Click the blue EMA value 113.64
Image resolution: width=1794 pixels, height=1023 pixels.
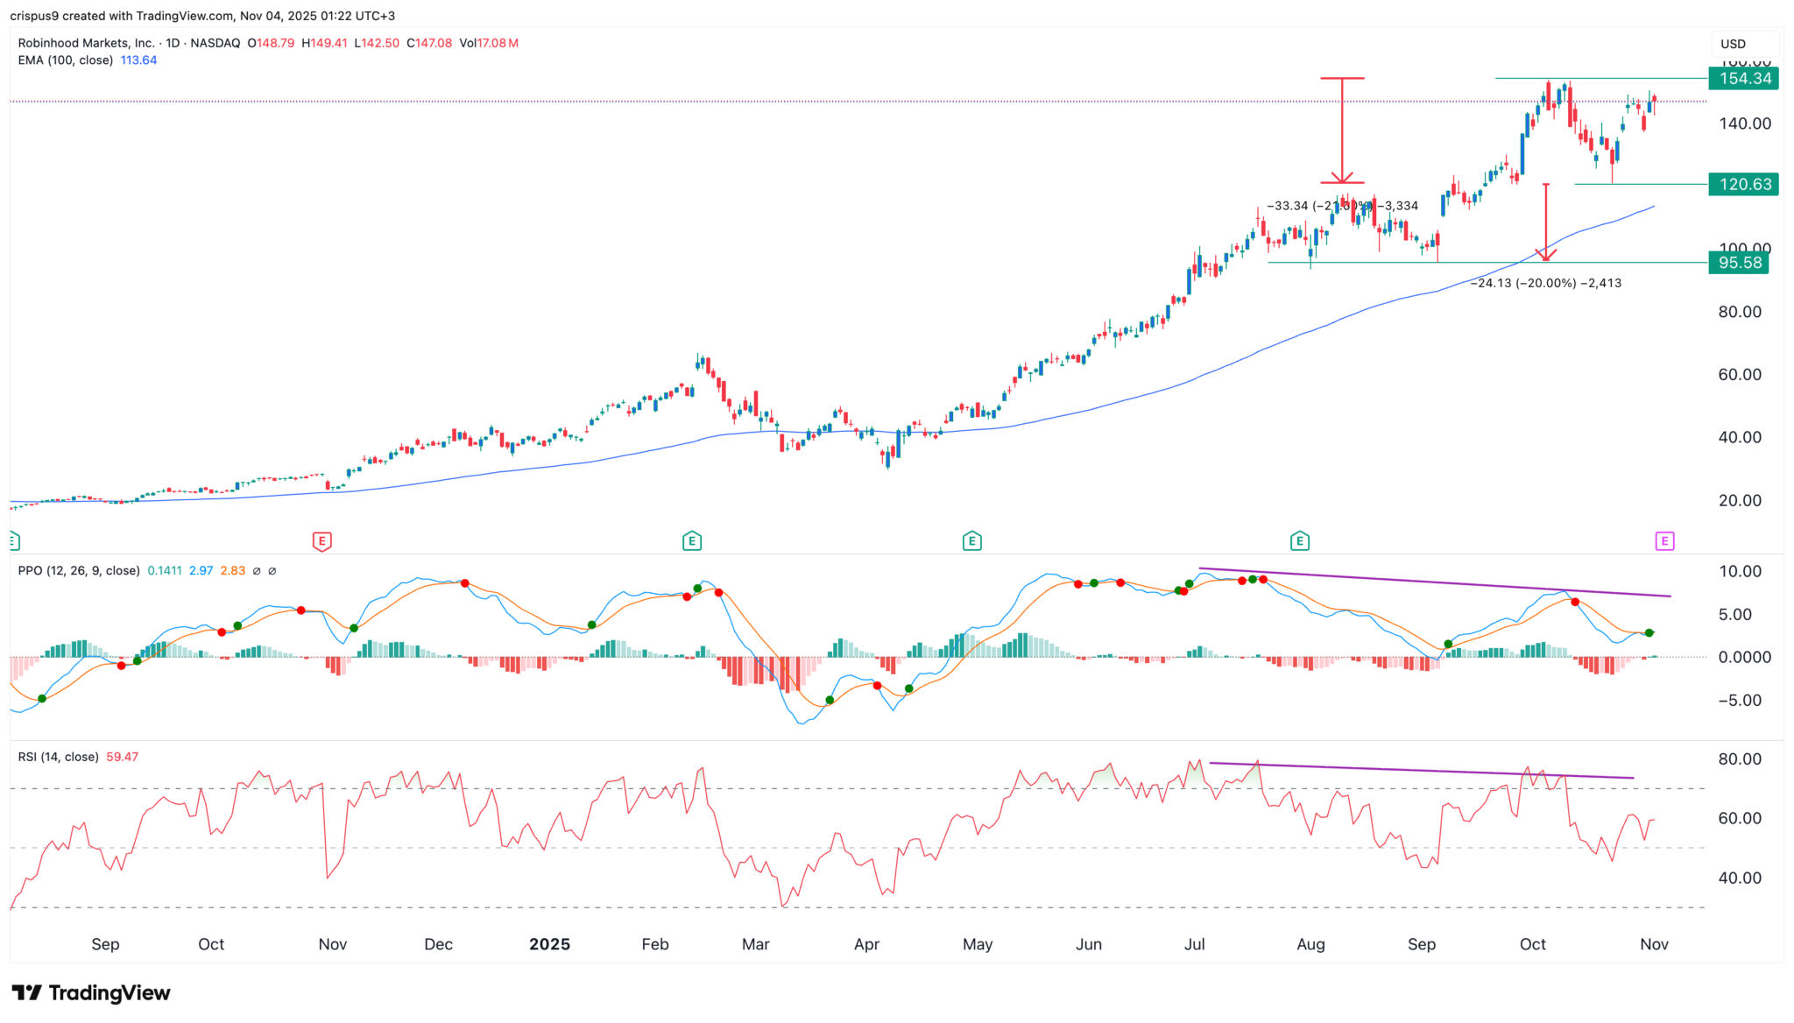138,60
